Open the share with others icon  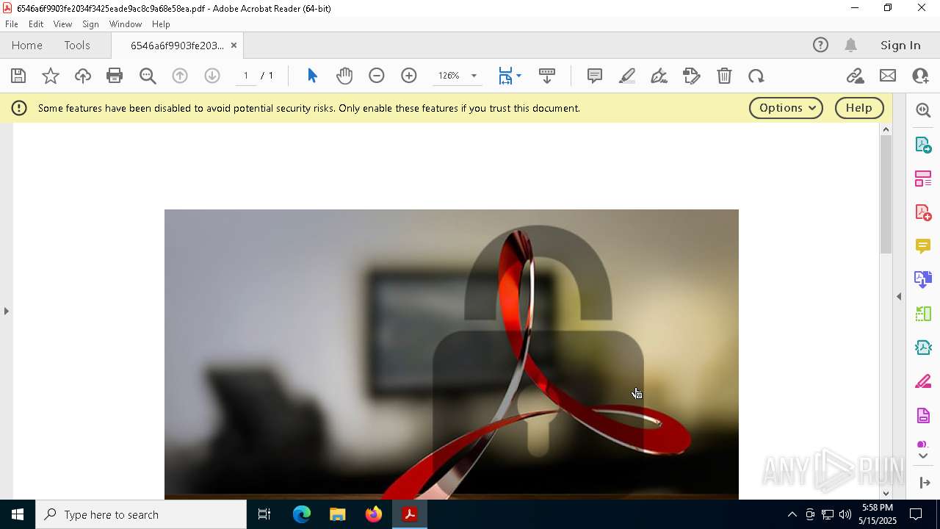[920, 76]
